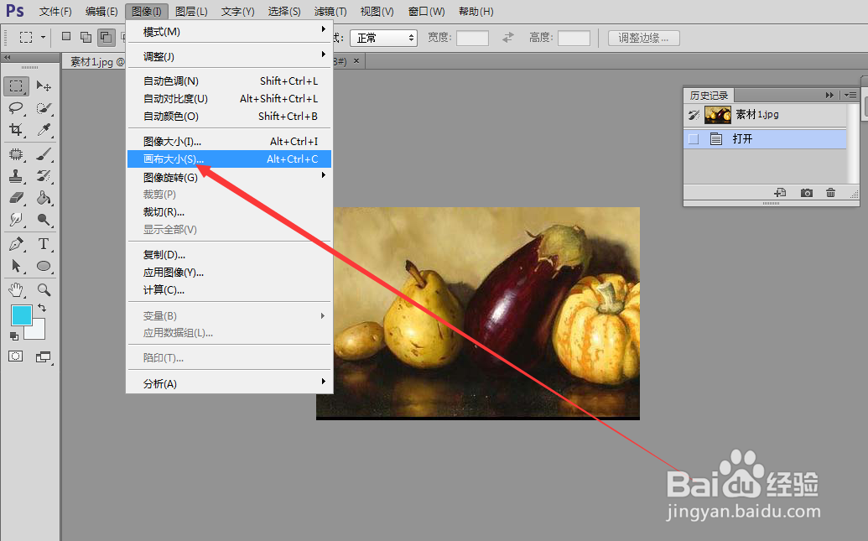The width and height of the screenshot is (868, 541).
Task: Select the Ellipse shape tool
Action: pos(44,266)
